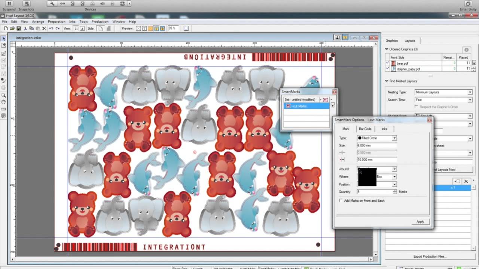Collapse the Find Nested Layouts section
Viewport: 479px width, 269px height.
click(x=387, y=81)
